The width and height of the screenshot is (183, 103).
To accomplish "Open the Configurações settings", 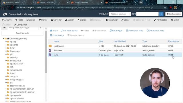I will click(x=174, y=14).
